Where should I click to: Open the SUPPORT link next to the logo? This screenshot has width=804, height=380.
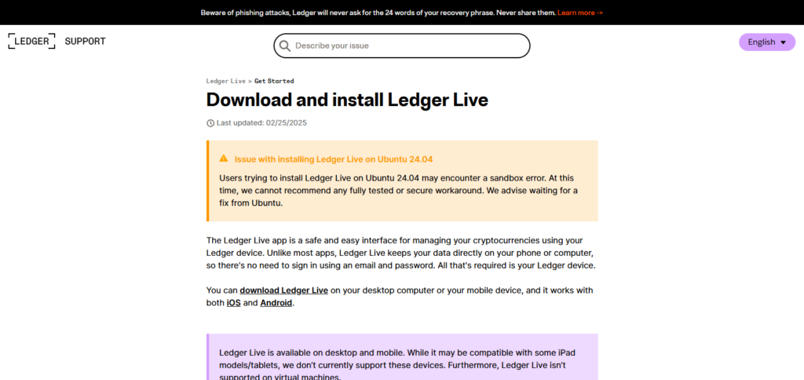[x=85, y=41]
